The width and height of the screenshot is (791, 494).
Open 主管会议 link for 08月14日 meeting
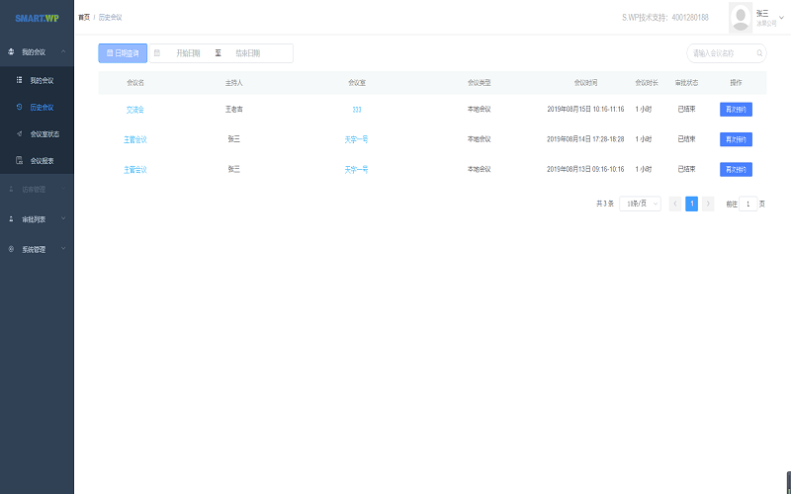click(x=135, y=139)
